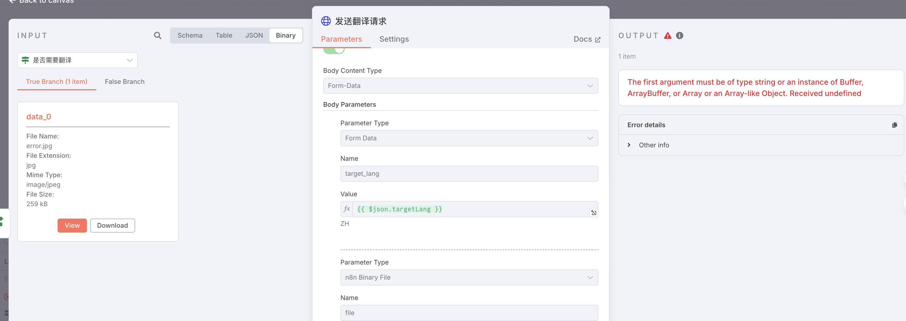Click the resolved value ZH below the expression
The image size is (906, 321).
[x=345, y=224]
